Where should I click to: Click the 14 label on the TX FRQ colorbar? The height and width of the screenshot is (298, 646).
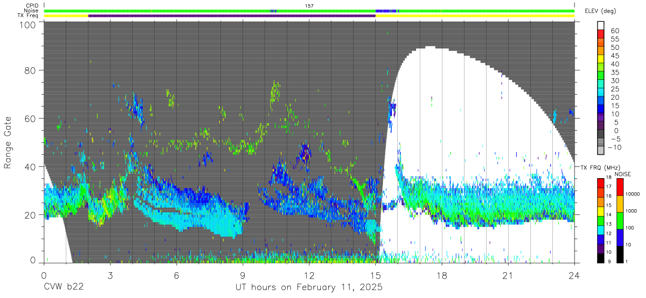coord(609,215)
